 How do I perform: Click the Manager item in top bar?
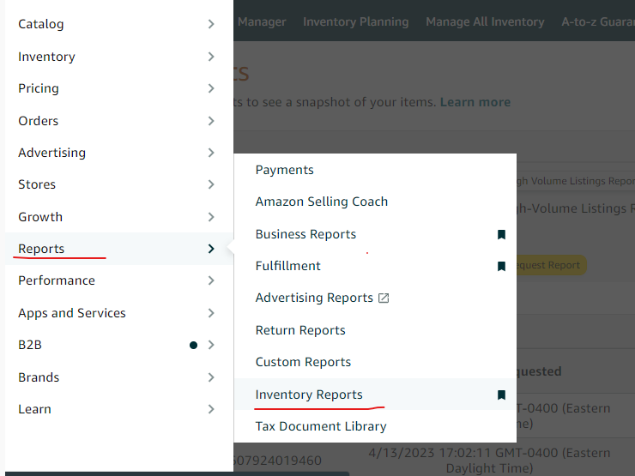[x=262, y=21]
